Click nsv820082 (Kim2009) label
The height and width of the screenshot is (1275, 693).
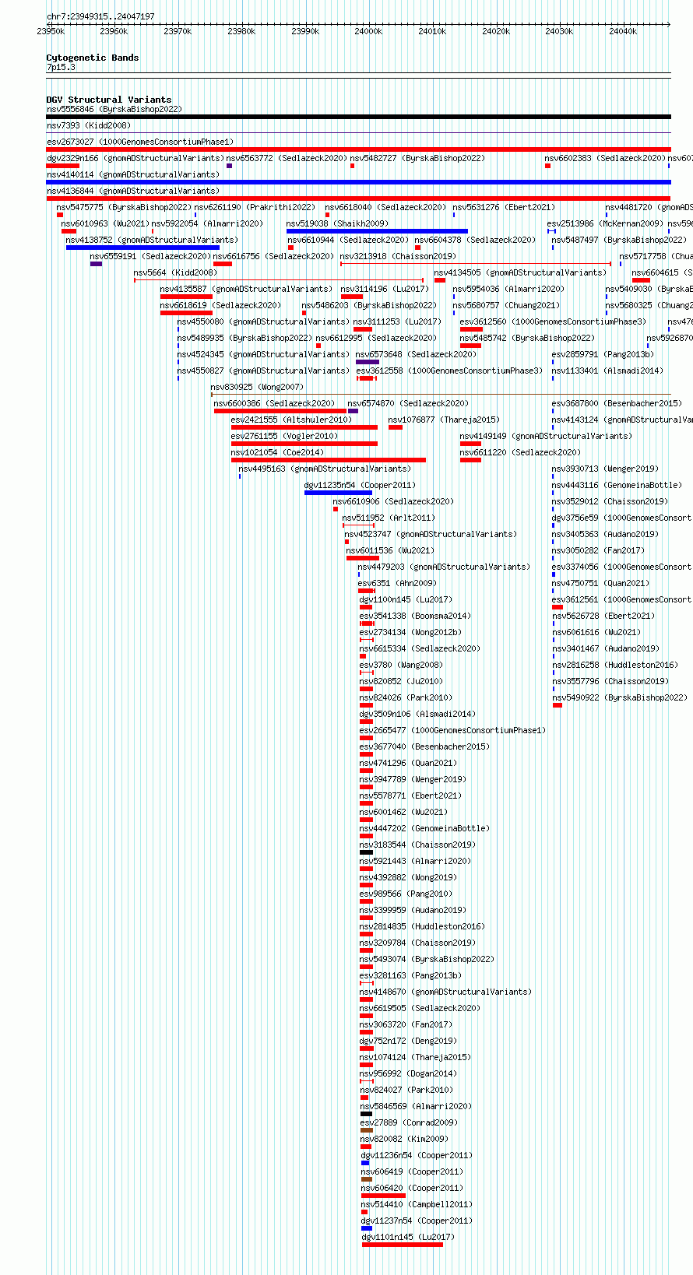405,1139
